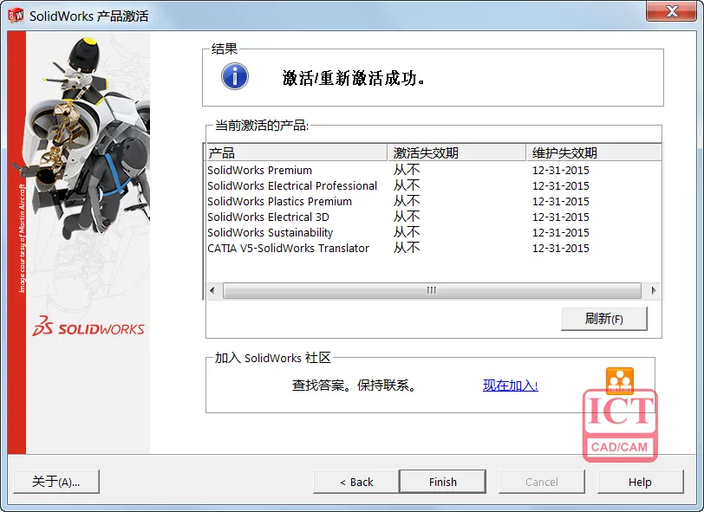The image size is (704, 512).
Task: Click the jetpack pilot image
Action: [x=88, y=139]
